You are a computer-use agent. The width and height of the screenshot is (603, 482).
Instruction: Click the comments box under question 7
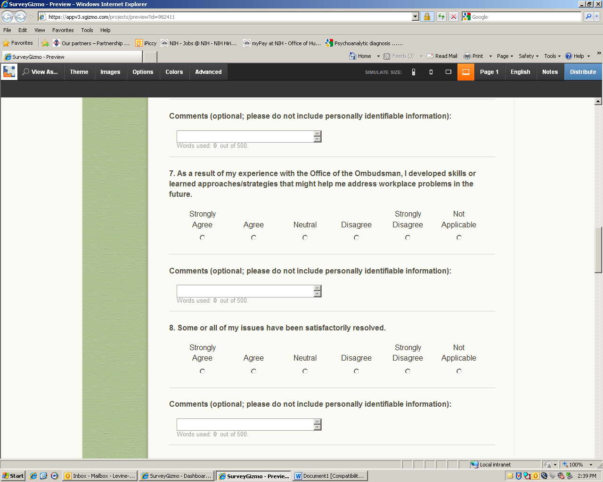[249, 291]
